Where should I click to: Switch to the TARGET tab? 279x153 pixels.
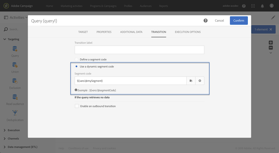[83, 32]
